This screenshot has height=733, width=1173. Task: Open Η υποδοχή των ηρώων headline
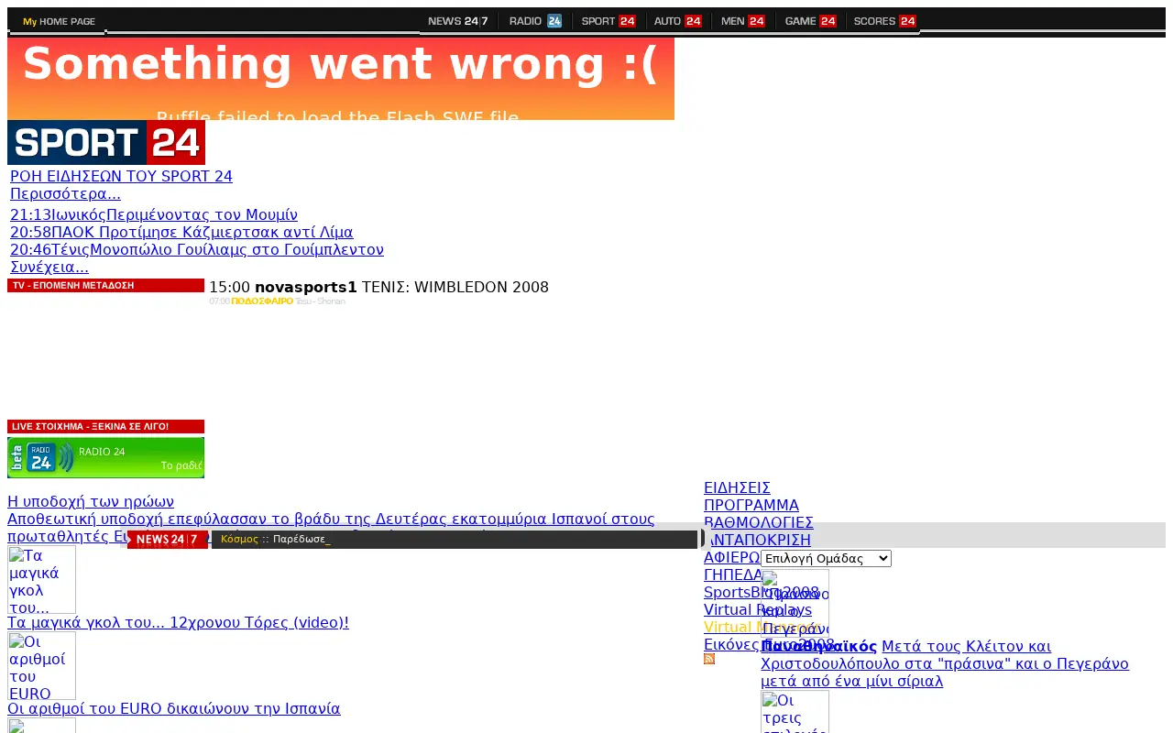[x=91, y=501]
